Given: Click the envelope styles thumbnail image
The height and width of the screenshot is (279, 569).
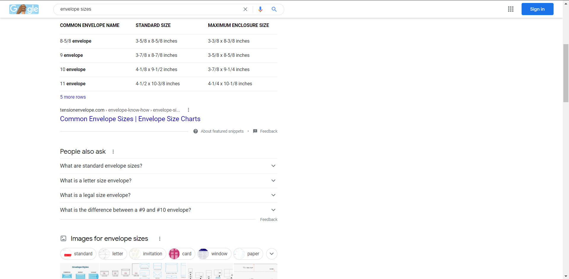Looking at the screenshot, I should point(79,271).
